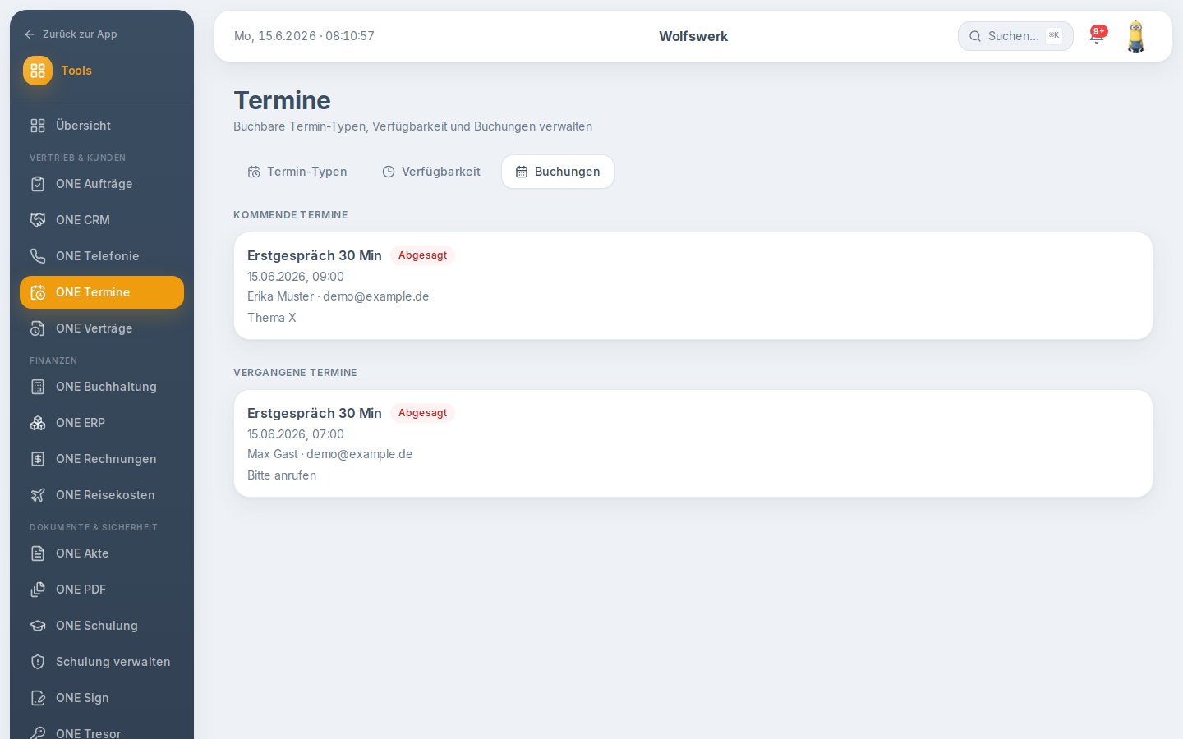Viewport: 1183px width, 739px height.
Task: Open Schulung verwalten
Action: click(x=102, y=662)
